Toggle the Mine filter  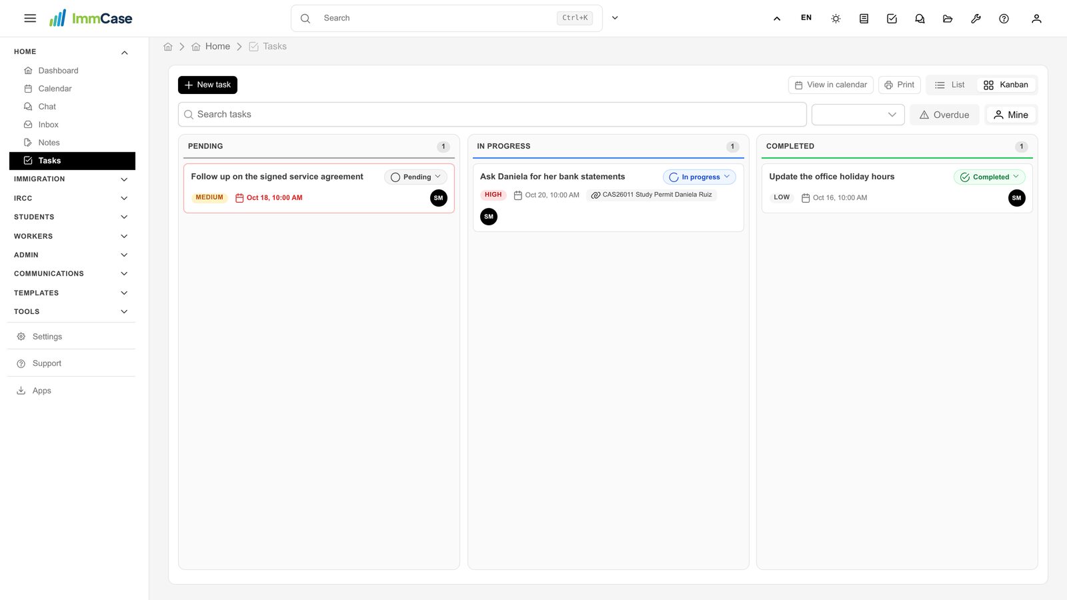click(1011, 115)
